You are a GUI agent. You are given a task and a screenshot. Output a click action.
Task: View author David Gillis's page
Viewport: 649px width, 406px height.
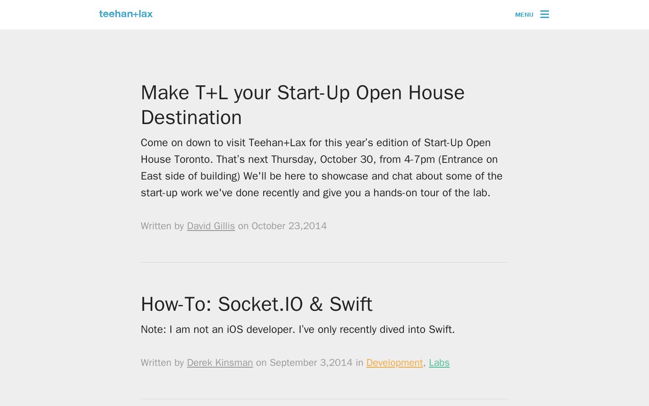tap(211, 226)
